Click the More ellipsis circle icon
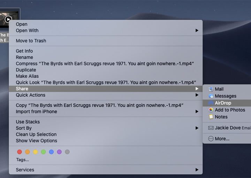Image resolution: width=251 pixels, height=178 pixels. click(211, 138)
